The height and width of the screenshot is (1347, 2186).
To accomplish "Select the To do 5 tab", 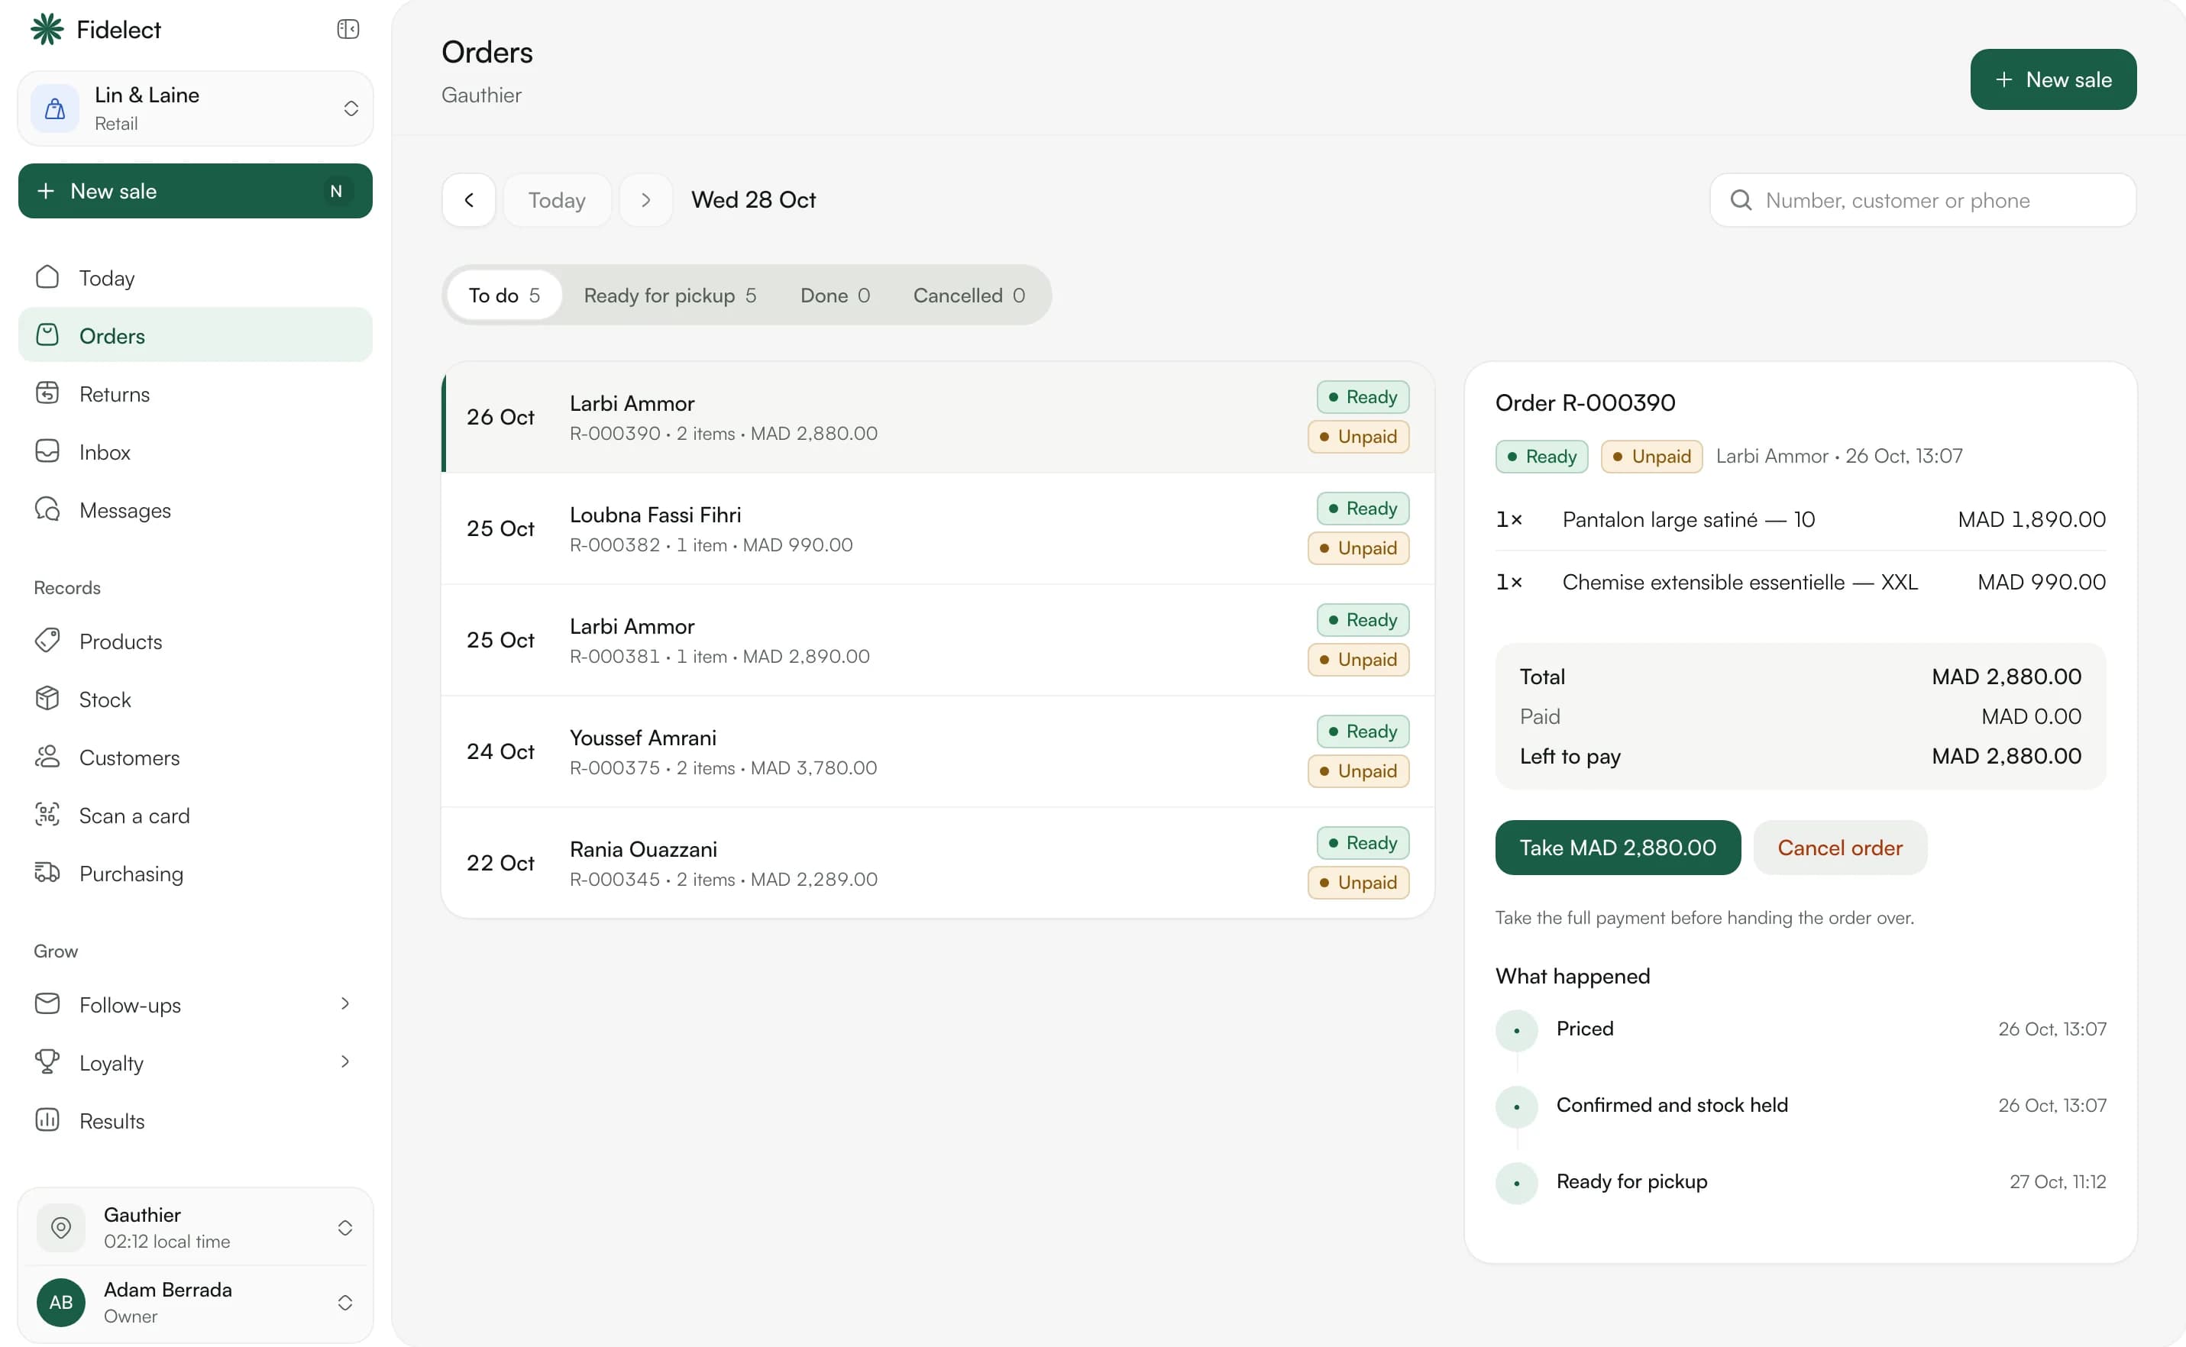I will [x=504, y=295].
